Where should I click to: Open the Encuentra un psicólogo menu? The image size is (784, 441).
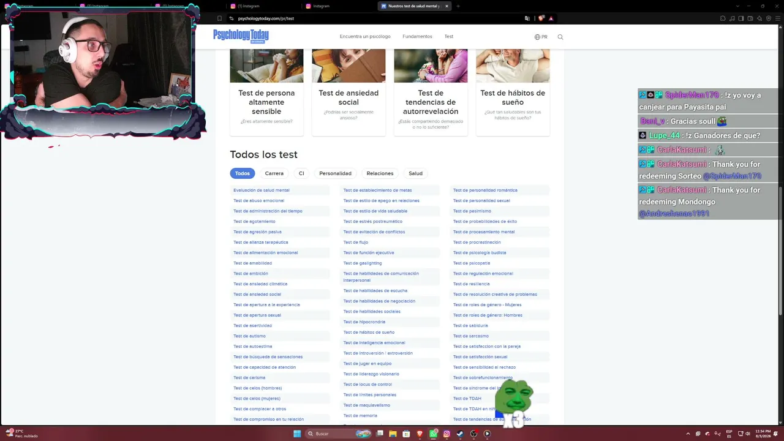[x=365, y=37]
